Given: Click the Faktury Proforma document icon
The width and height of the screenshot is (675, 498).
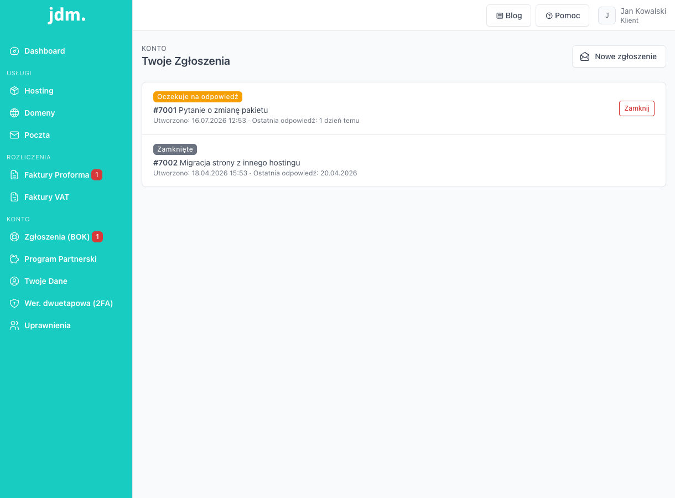Looking at the screenshot, I should [14, 175].
